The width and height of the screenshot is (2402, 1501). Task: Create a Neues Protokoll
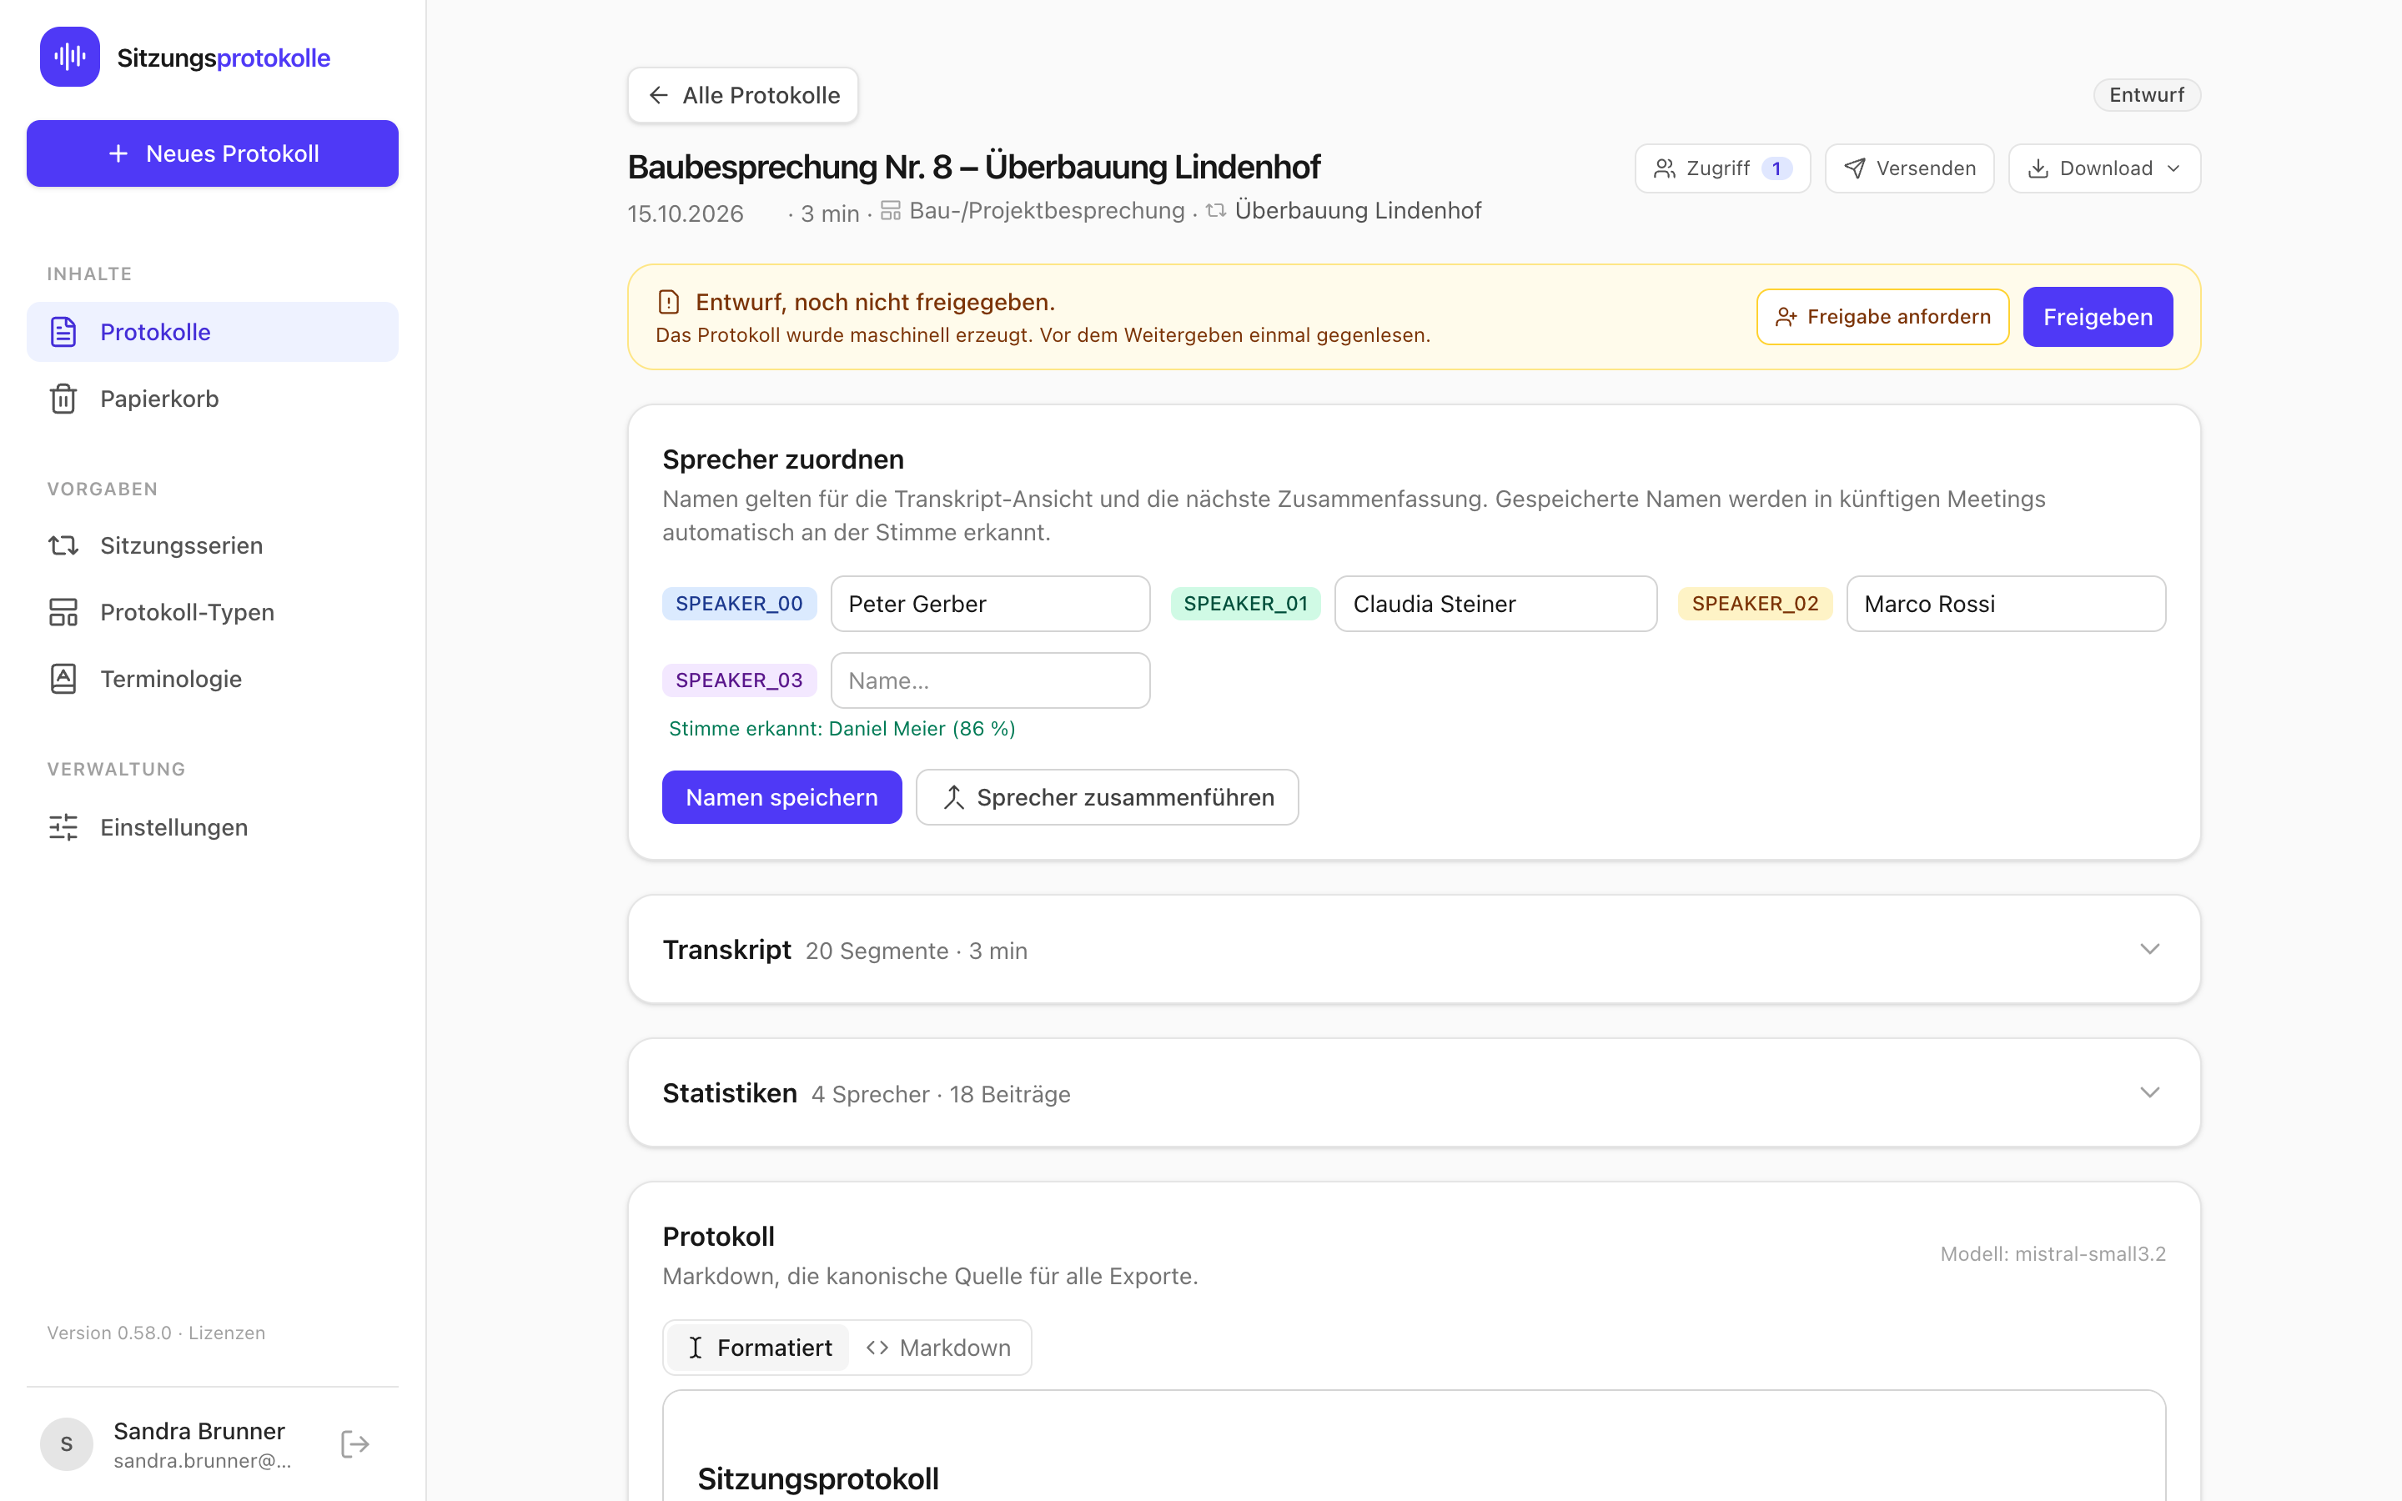point(213,154)
